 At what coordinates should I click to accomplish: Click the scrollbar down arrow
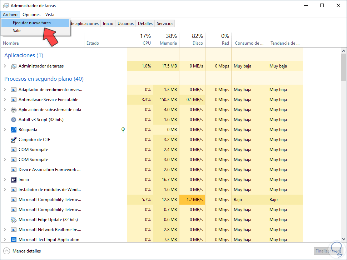[343, 239]
